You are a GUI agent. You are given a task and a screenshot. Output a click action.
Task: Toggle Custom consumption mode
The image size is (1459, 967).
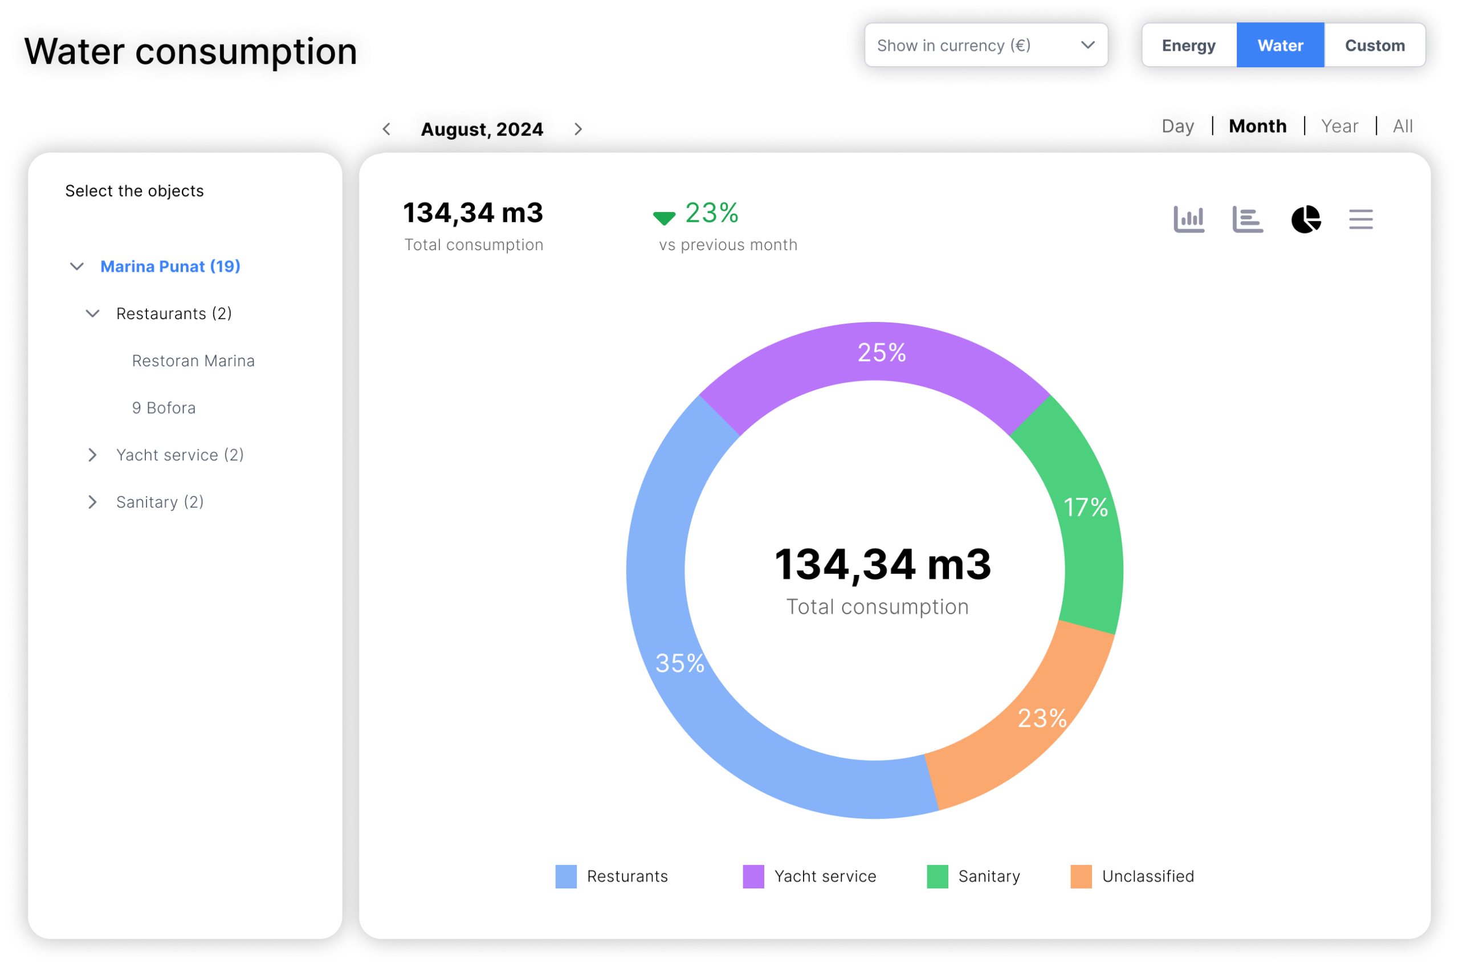1375,46
